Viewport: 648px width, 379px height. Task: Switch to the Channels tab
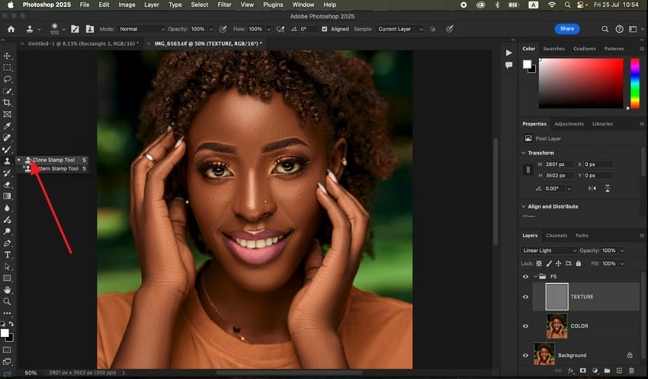coord(557,235)
